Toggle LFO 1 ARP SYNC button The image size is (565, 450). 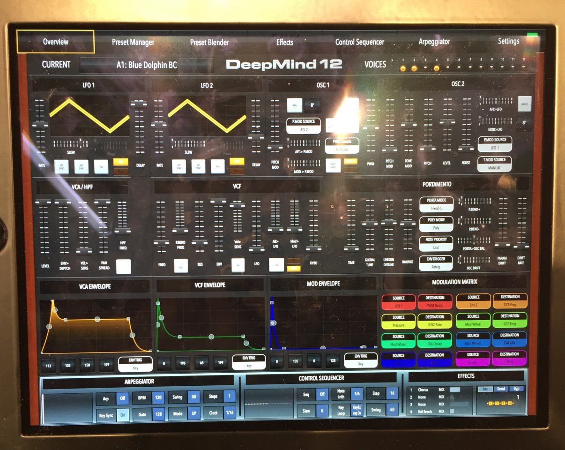(x=62, y=166)
